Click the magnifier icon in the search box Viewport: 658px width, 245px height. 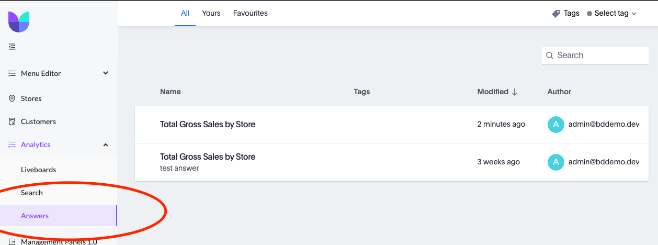point(550,55)
